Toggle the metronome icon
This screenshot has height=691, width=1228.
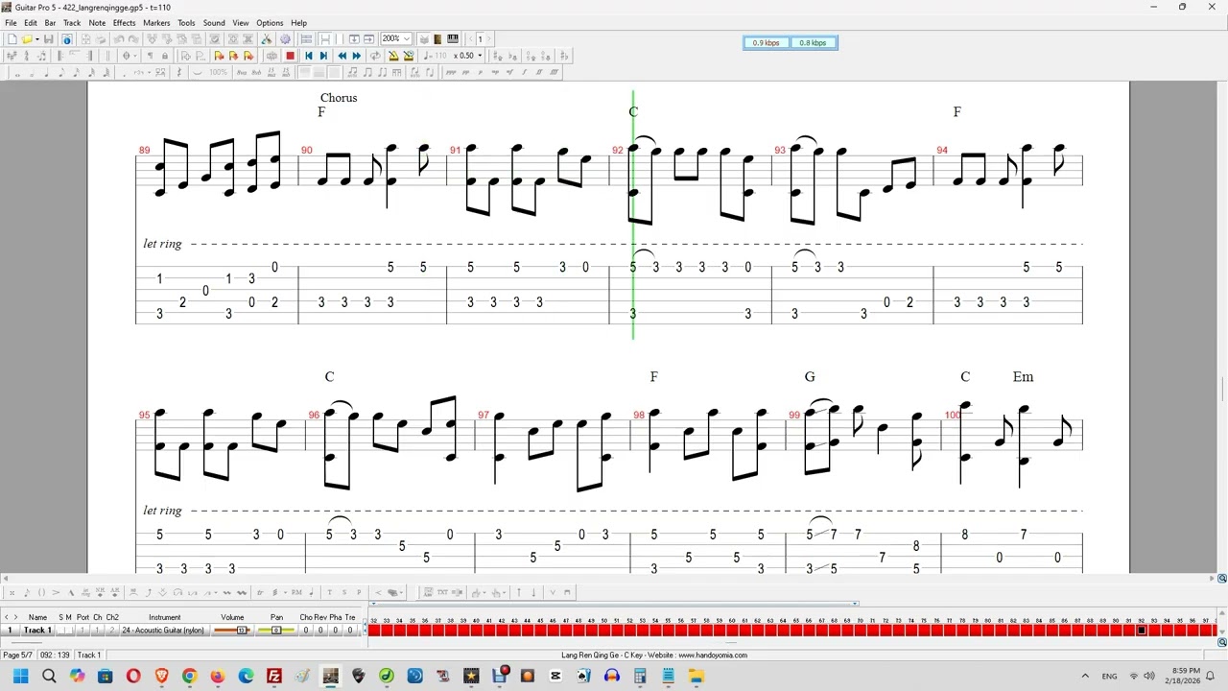click(393, 56)
